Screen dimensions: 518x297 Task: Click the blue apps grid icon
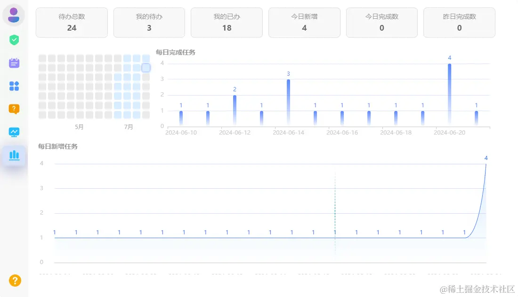coord(14,86)
